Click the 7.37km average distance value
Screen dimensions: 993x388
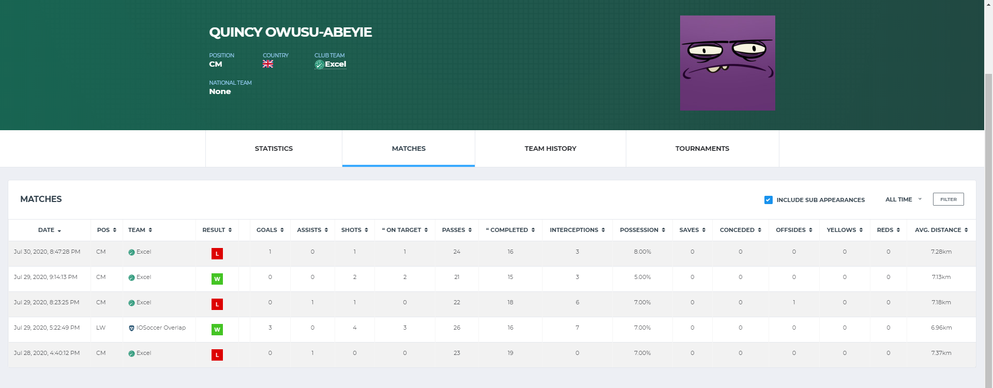tap(941, 353)
